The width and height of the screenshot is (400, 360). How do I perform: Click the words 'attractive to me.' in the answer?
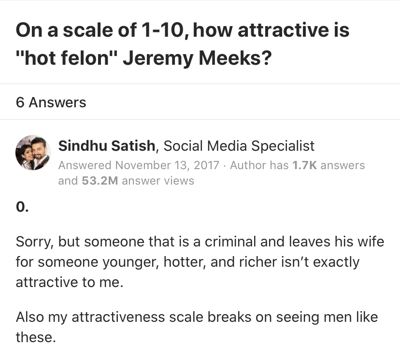pyautogui.click(x=70, y=282)
